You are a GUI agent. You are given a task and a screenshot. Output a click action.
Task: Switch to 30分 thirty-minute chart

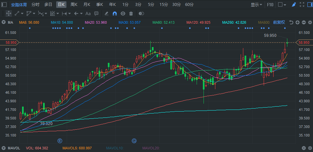tap(177, 5)
